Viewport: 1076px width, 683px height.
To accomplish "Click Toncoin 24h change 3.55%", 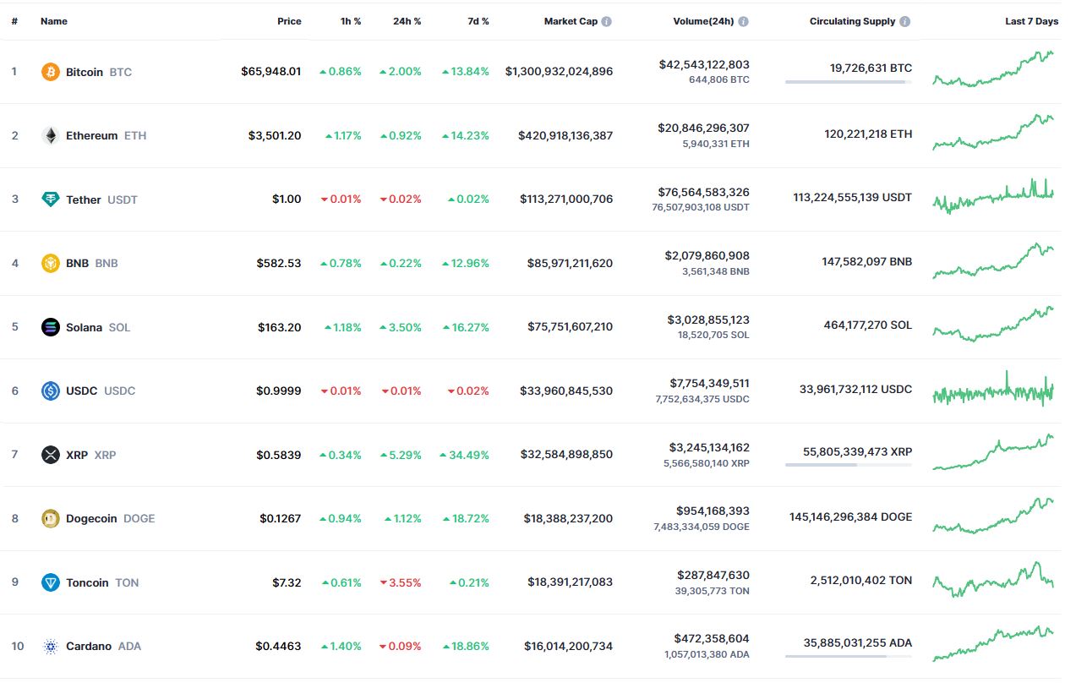I will coord(401,582).
